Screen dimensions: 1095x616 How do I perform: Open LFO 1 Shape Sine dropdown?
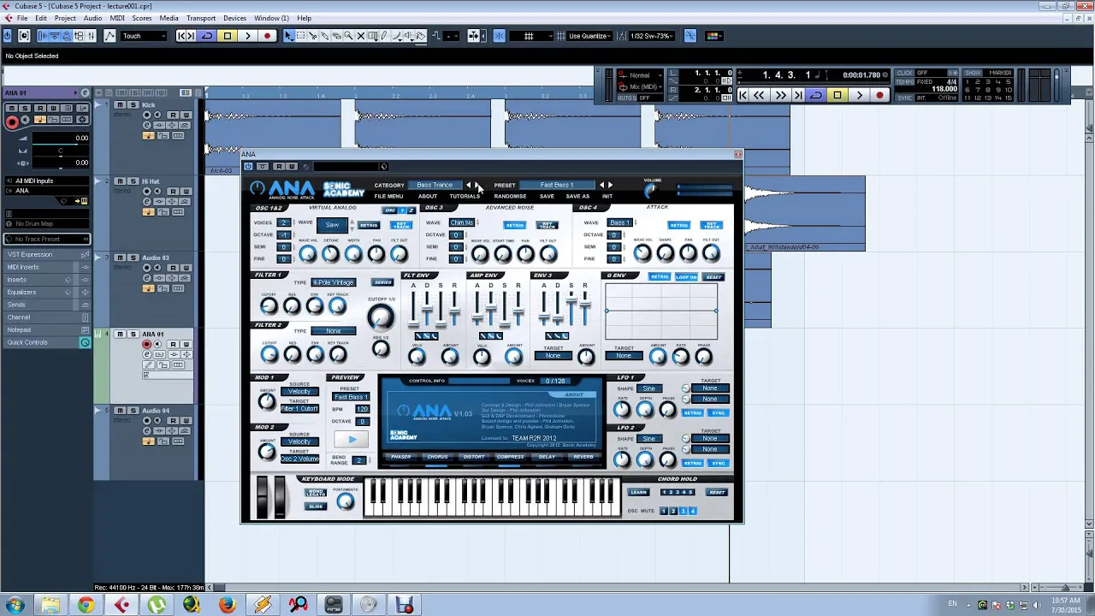649,388
